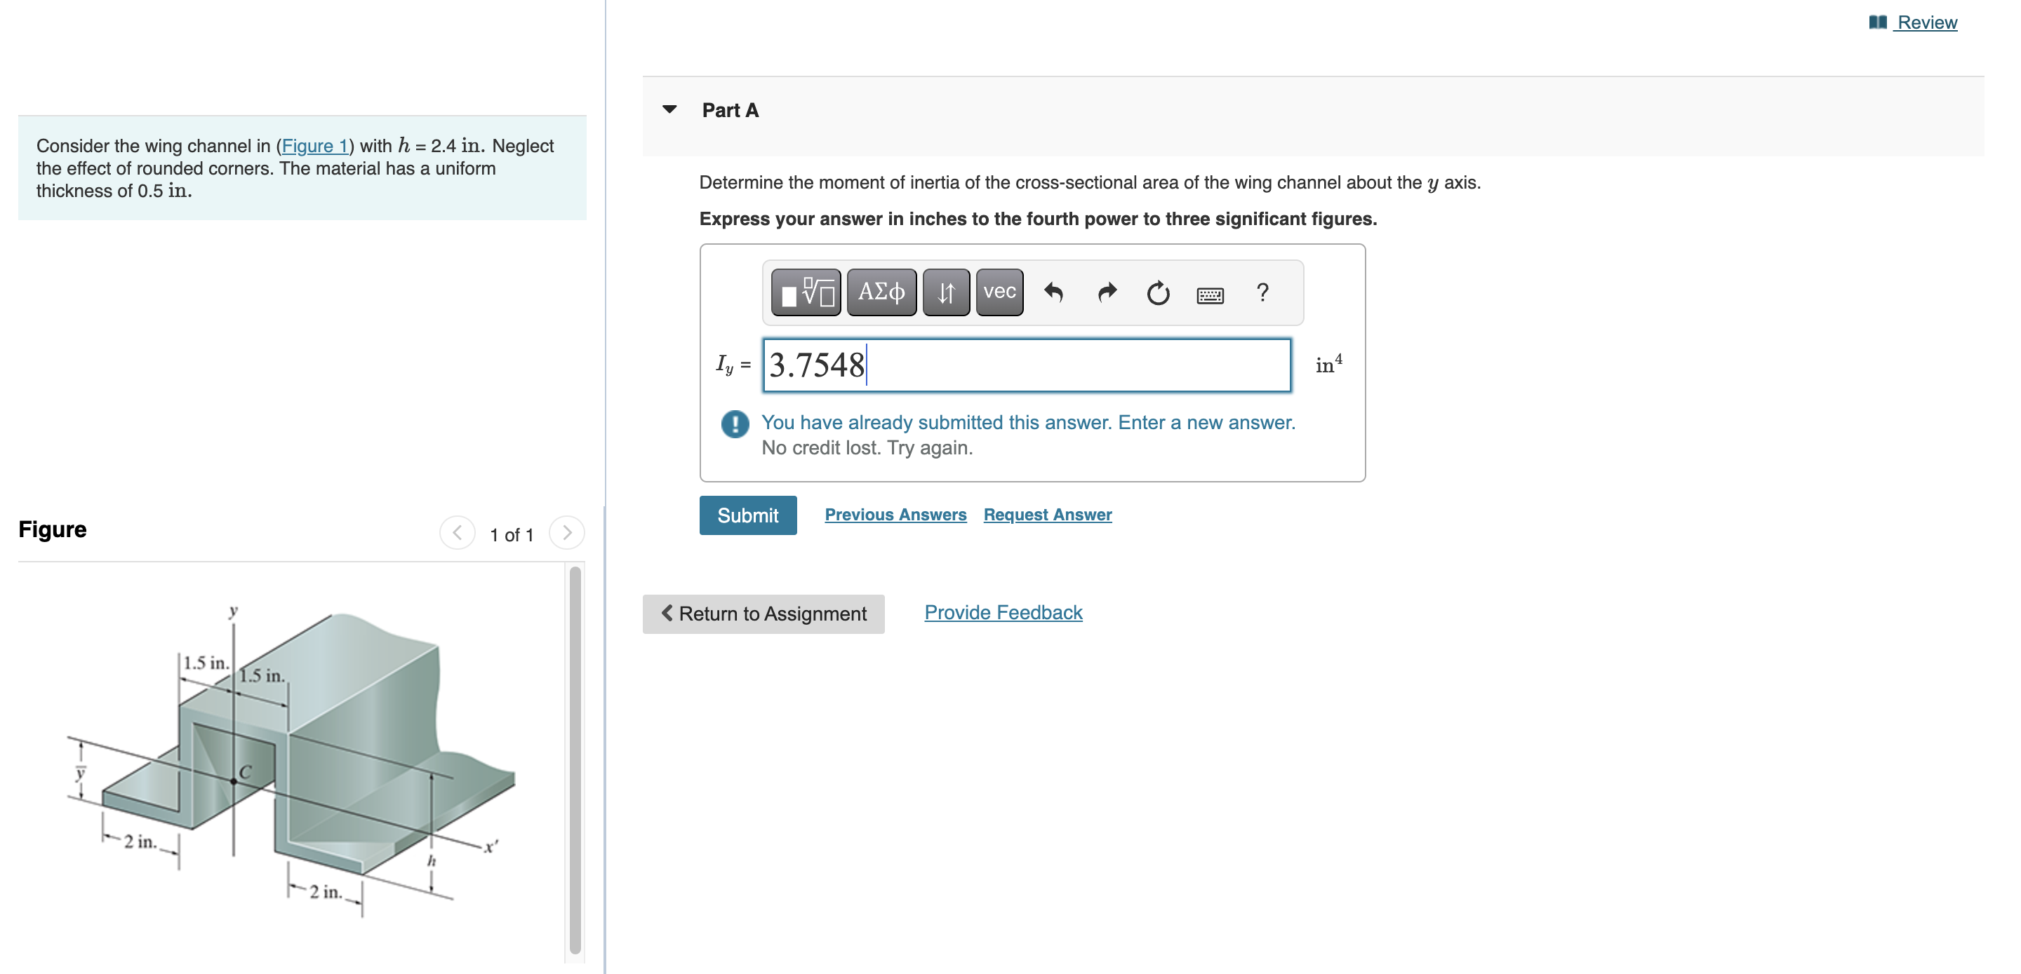The width and height of the screenshot is (2021, 974).
Task: Click inside the Iy answer field
Action: pos(1020,364)
